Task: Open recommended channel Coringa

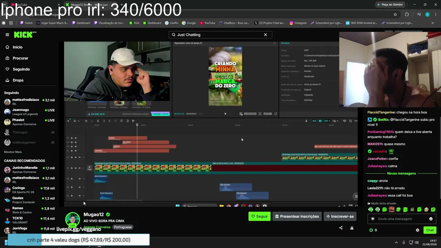Action: coord(29,190)
